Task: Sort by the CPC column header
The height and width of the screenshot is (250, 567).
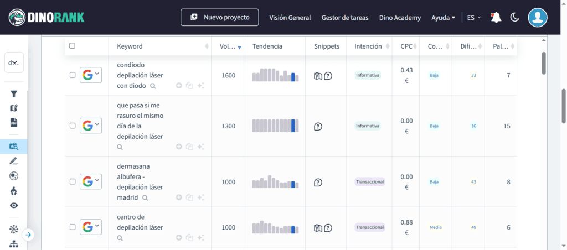Action: tap(406, 46)
